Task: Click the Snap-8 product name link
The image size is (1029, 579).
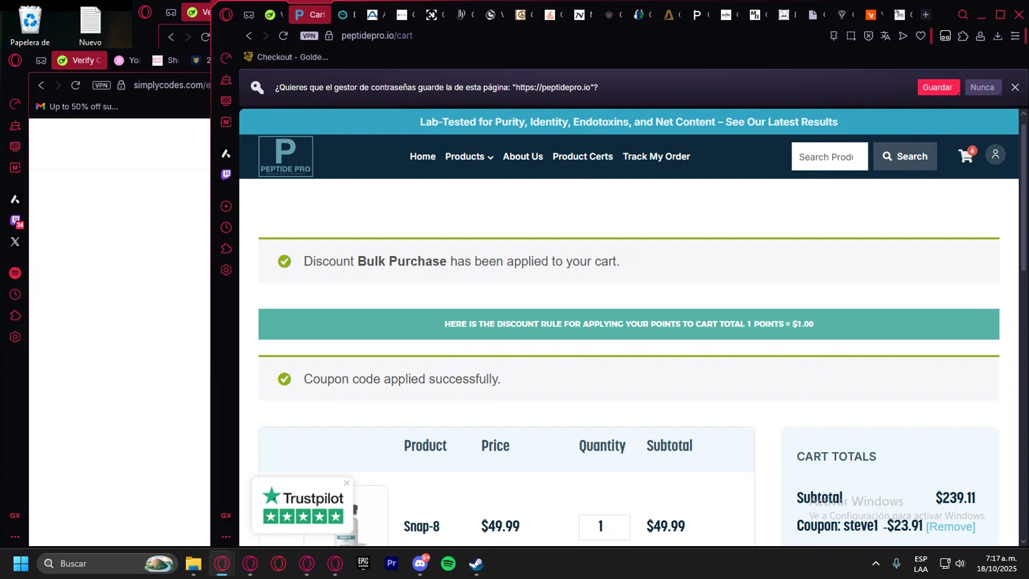Action: tap(421, 526)
